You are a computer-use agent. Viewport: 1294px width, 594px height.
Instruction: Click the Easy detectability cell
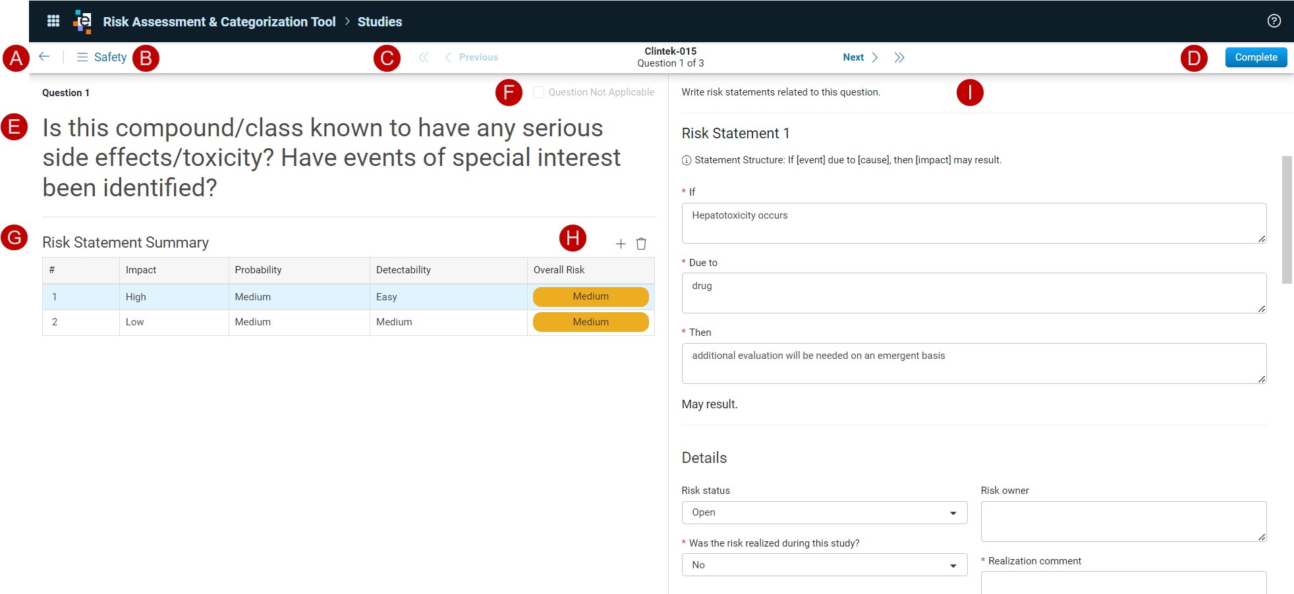tap(448, 297)
